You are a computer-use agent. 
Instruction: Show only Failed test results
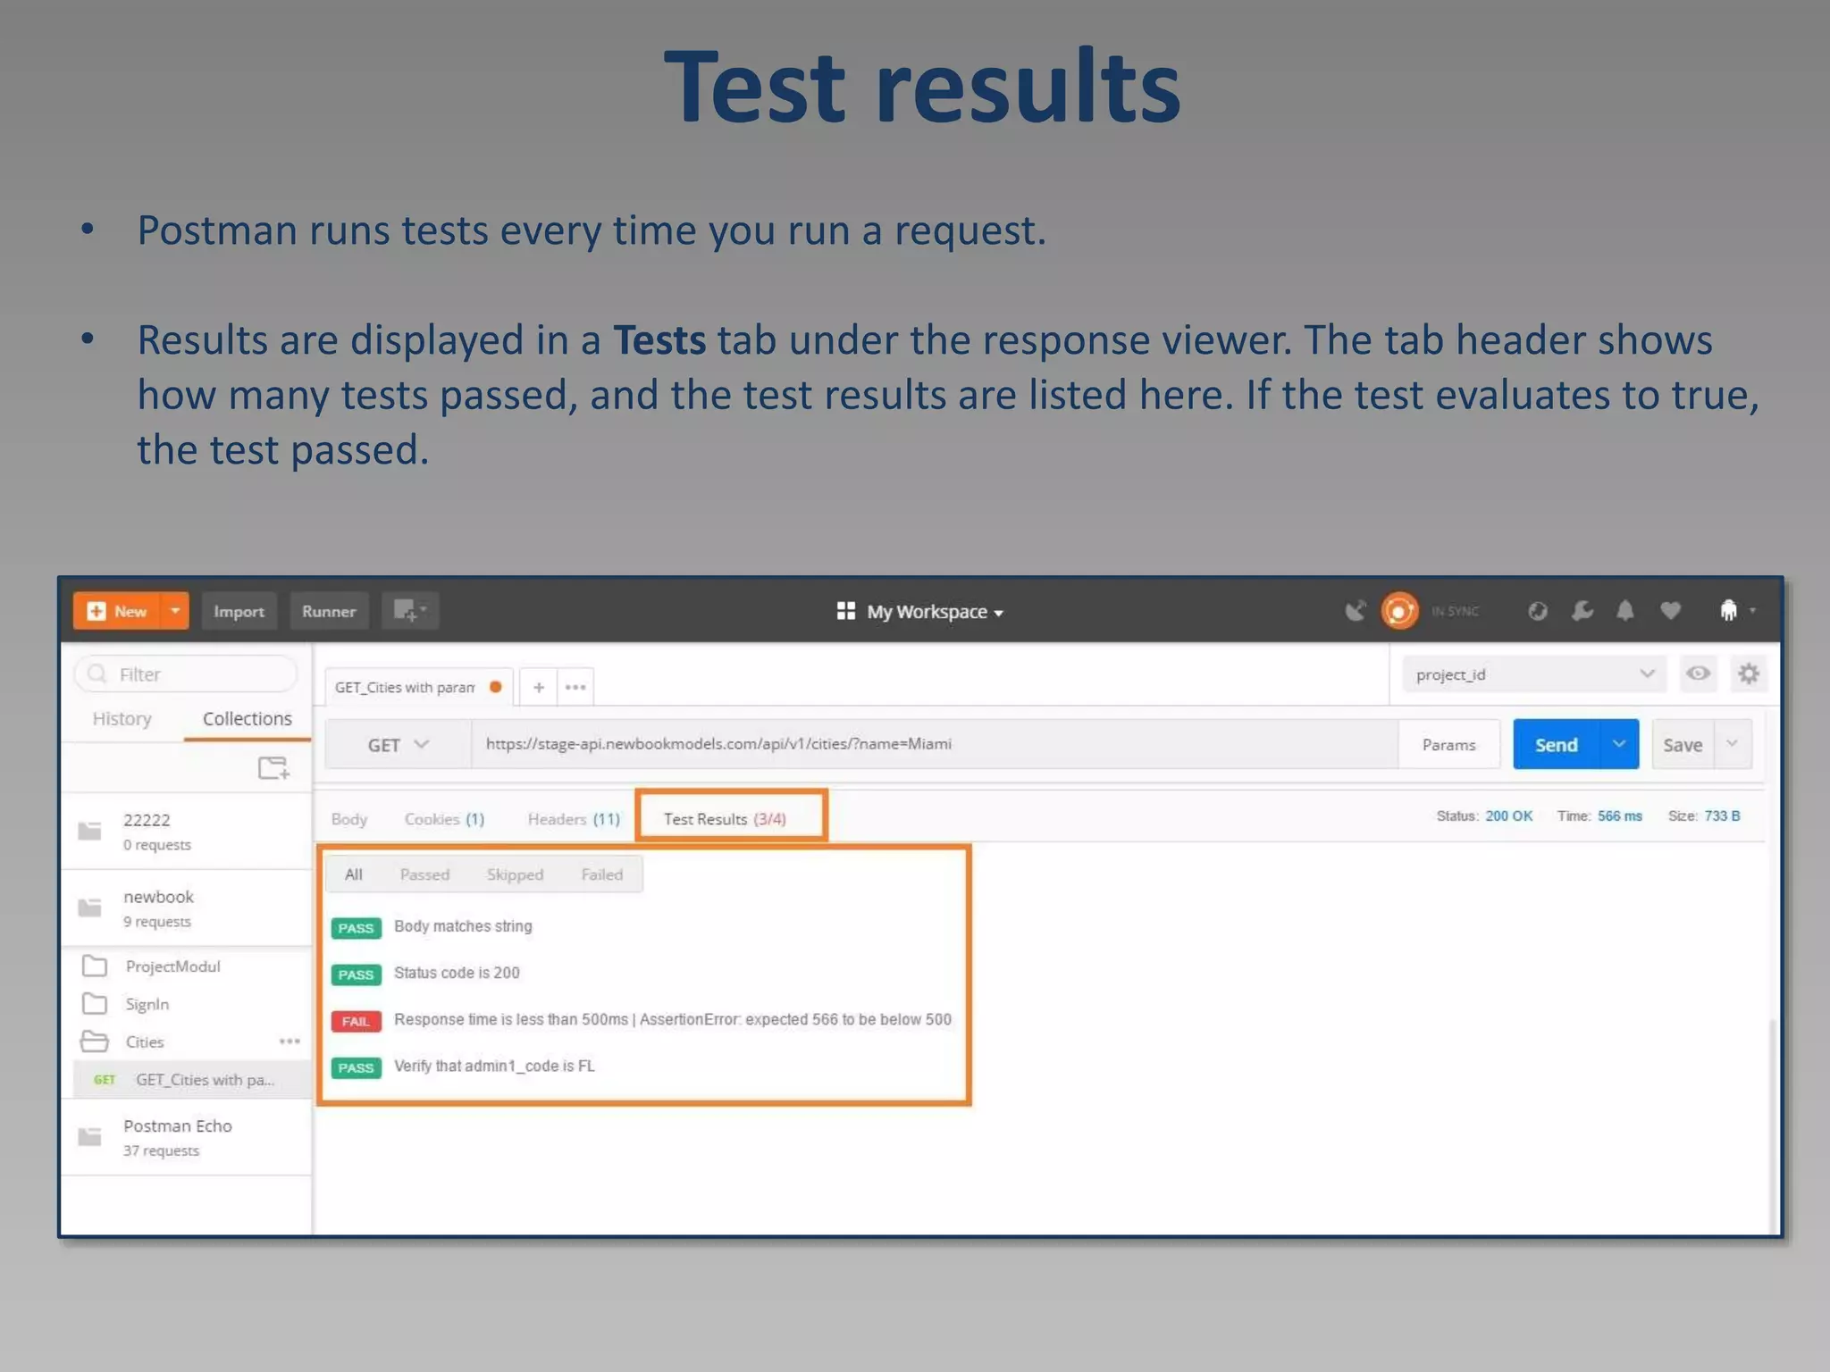point(601,874)
